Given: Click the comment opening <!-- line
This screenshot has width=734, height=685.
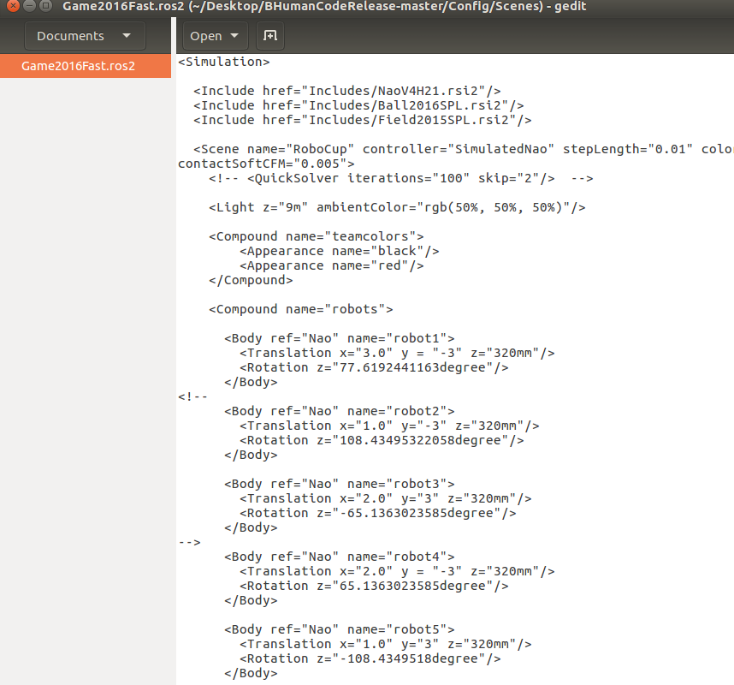Looking at the screenshot, I should click(192, 396).
